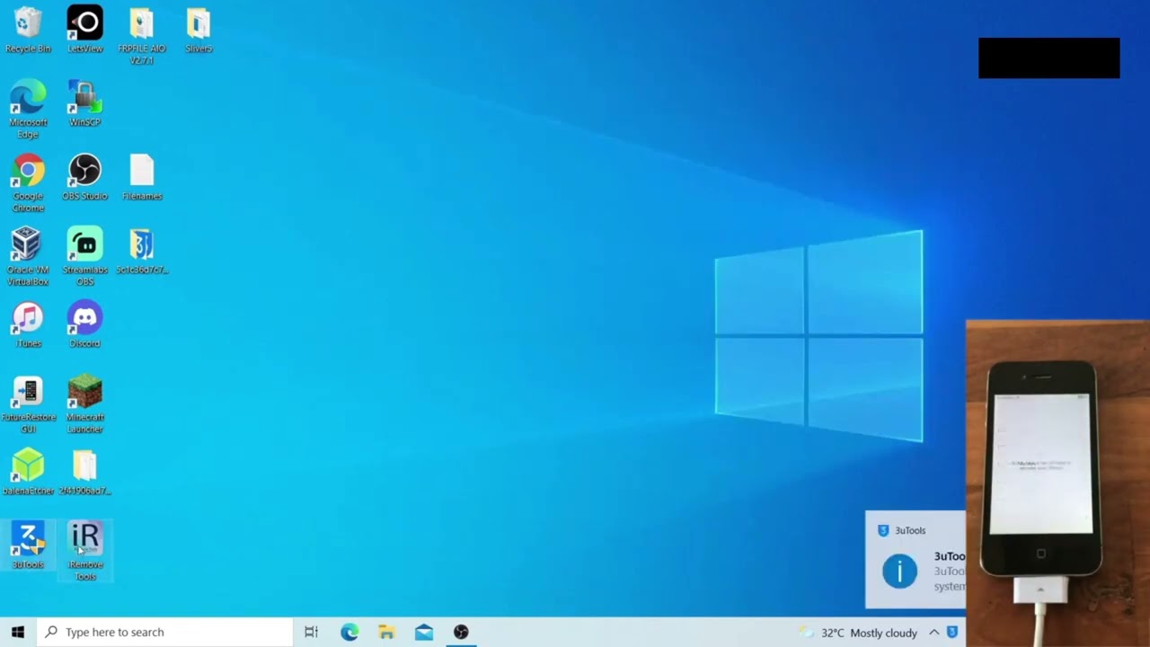Open the Windows Start menu
This screenshot has height=647, width=1150.
coord(18,632)
